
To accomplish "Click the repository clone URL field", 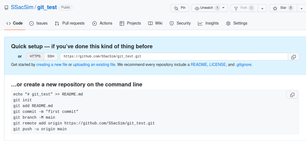I will click(174, 57).
